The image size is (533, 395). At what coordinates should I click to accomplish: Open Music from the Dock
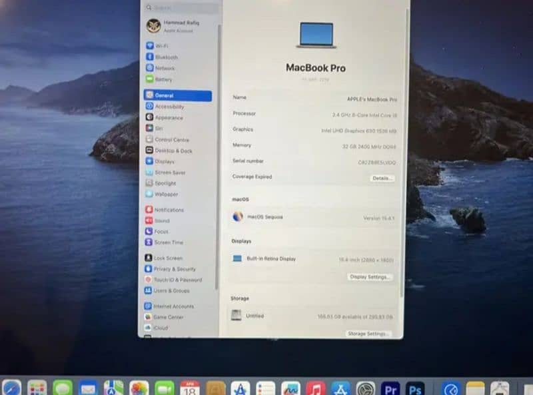point(316,388)
